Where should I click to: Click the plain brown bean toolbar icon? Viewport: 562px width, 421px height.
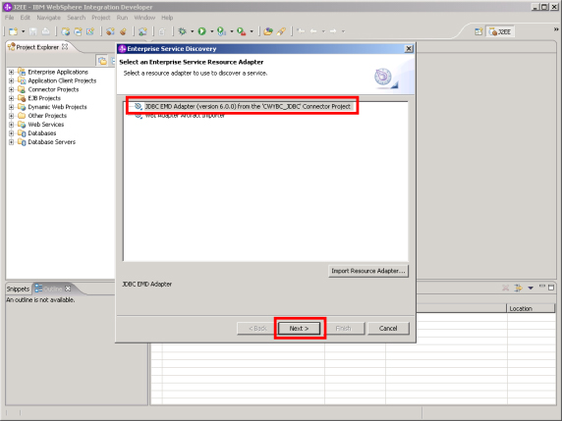point(123,31)
